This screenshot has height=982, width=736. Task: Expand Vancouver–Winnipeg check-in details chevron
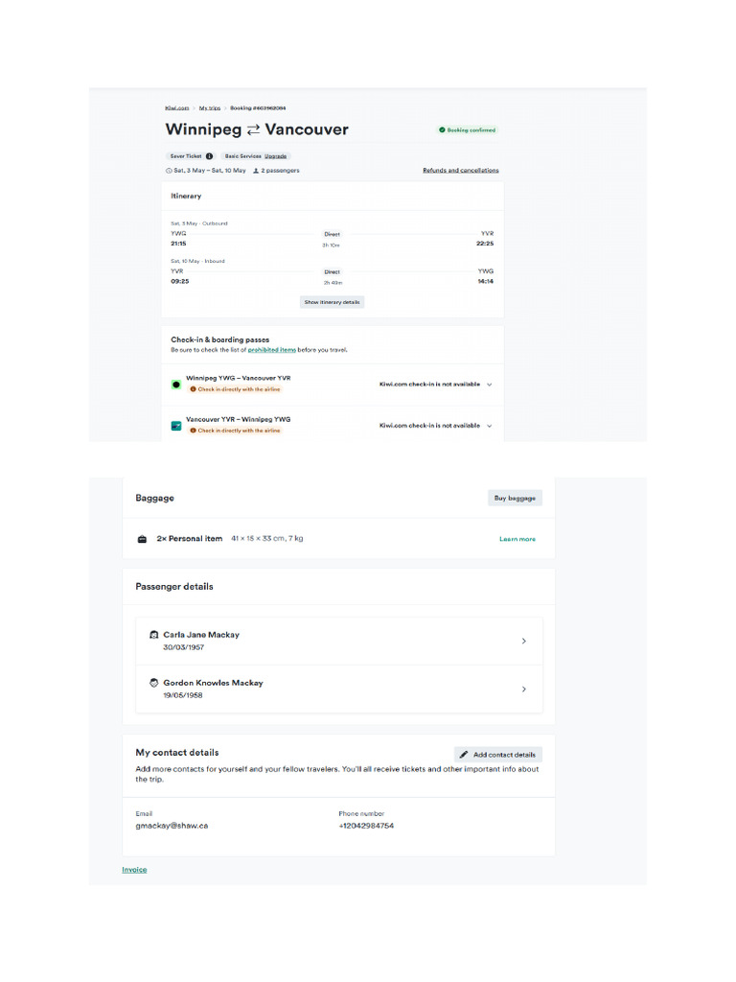490,425
